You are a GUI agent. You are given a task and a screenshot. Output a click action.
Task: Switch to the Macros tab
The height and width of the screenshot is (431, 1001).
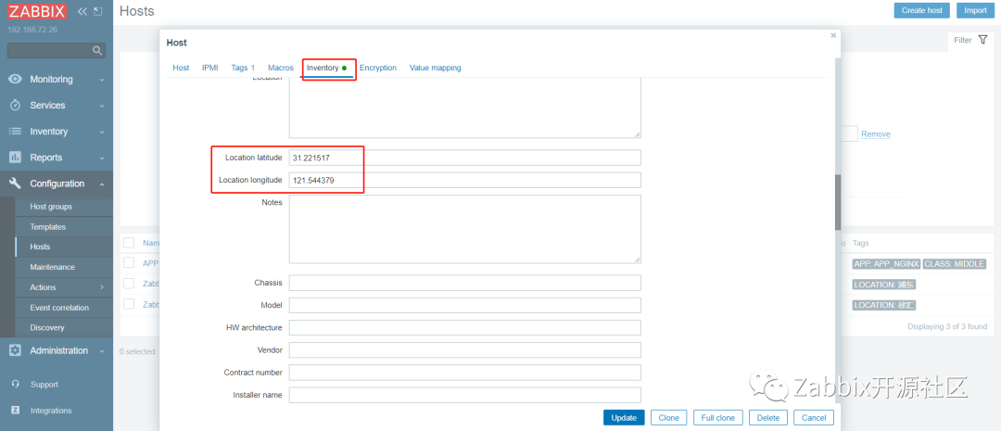(x=280, y=68)
